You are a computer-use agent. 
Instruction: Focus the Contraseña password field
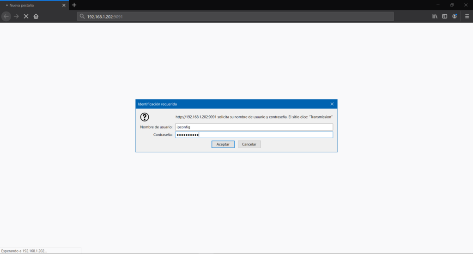[x=254, y=135]
